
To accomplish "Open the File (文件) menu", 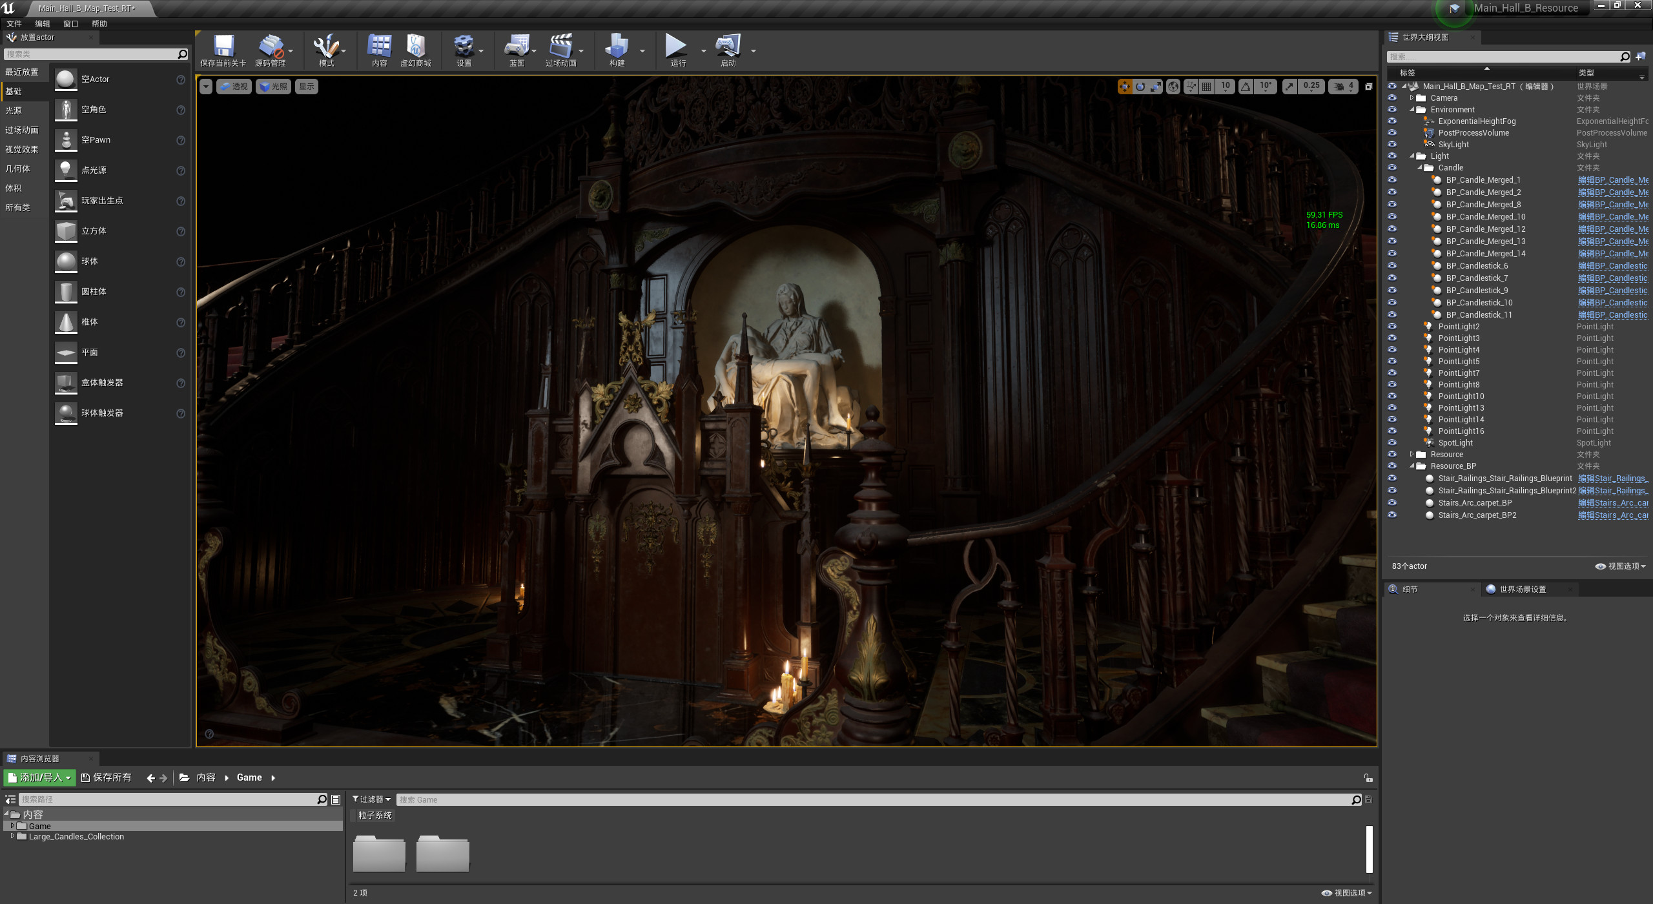I will tap(14, 24).
